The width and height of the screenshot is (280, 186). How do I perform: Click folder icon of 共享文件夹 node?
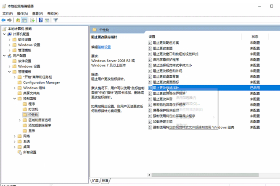coord(20,93)
